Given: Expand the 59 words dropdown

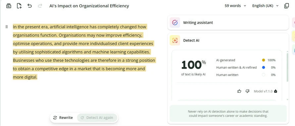Looking at the screenshot, I should click(235, 6).
